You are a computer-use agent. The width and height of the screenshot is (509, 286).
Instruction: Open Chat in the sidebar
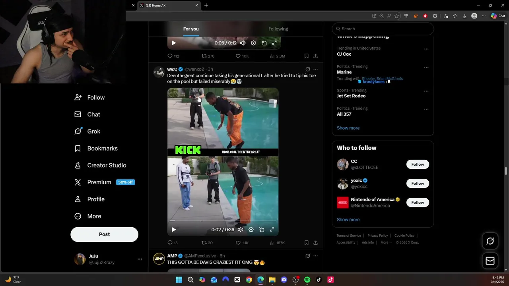[87, 114]
